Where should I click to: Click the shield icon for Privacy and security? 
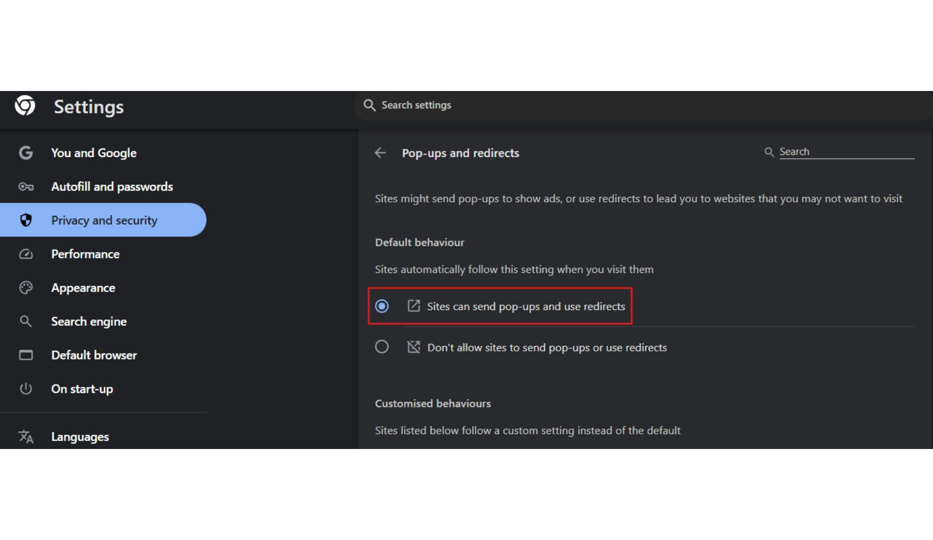(26, 220)
